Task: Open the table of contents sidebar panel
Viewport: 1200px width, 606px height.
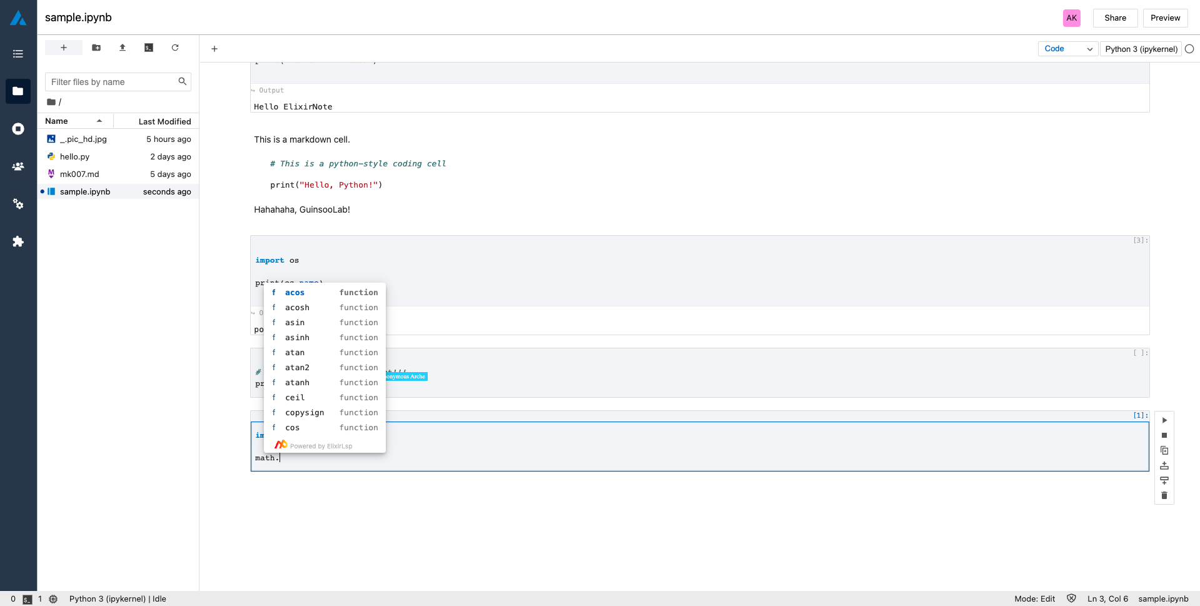Action: 18,54
